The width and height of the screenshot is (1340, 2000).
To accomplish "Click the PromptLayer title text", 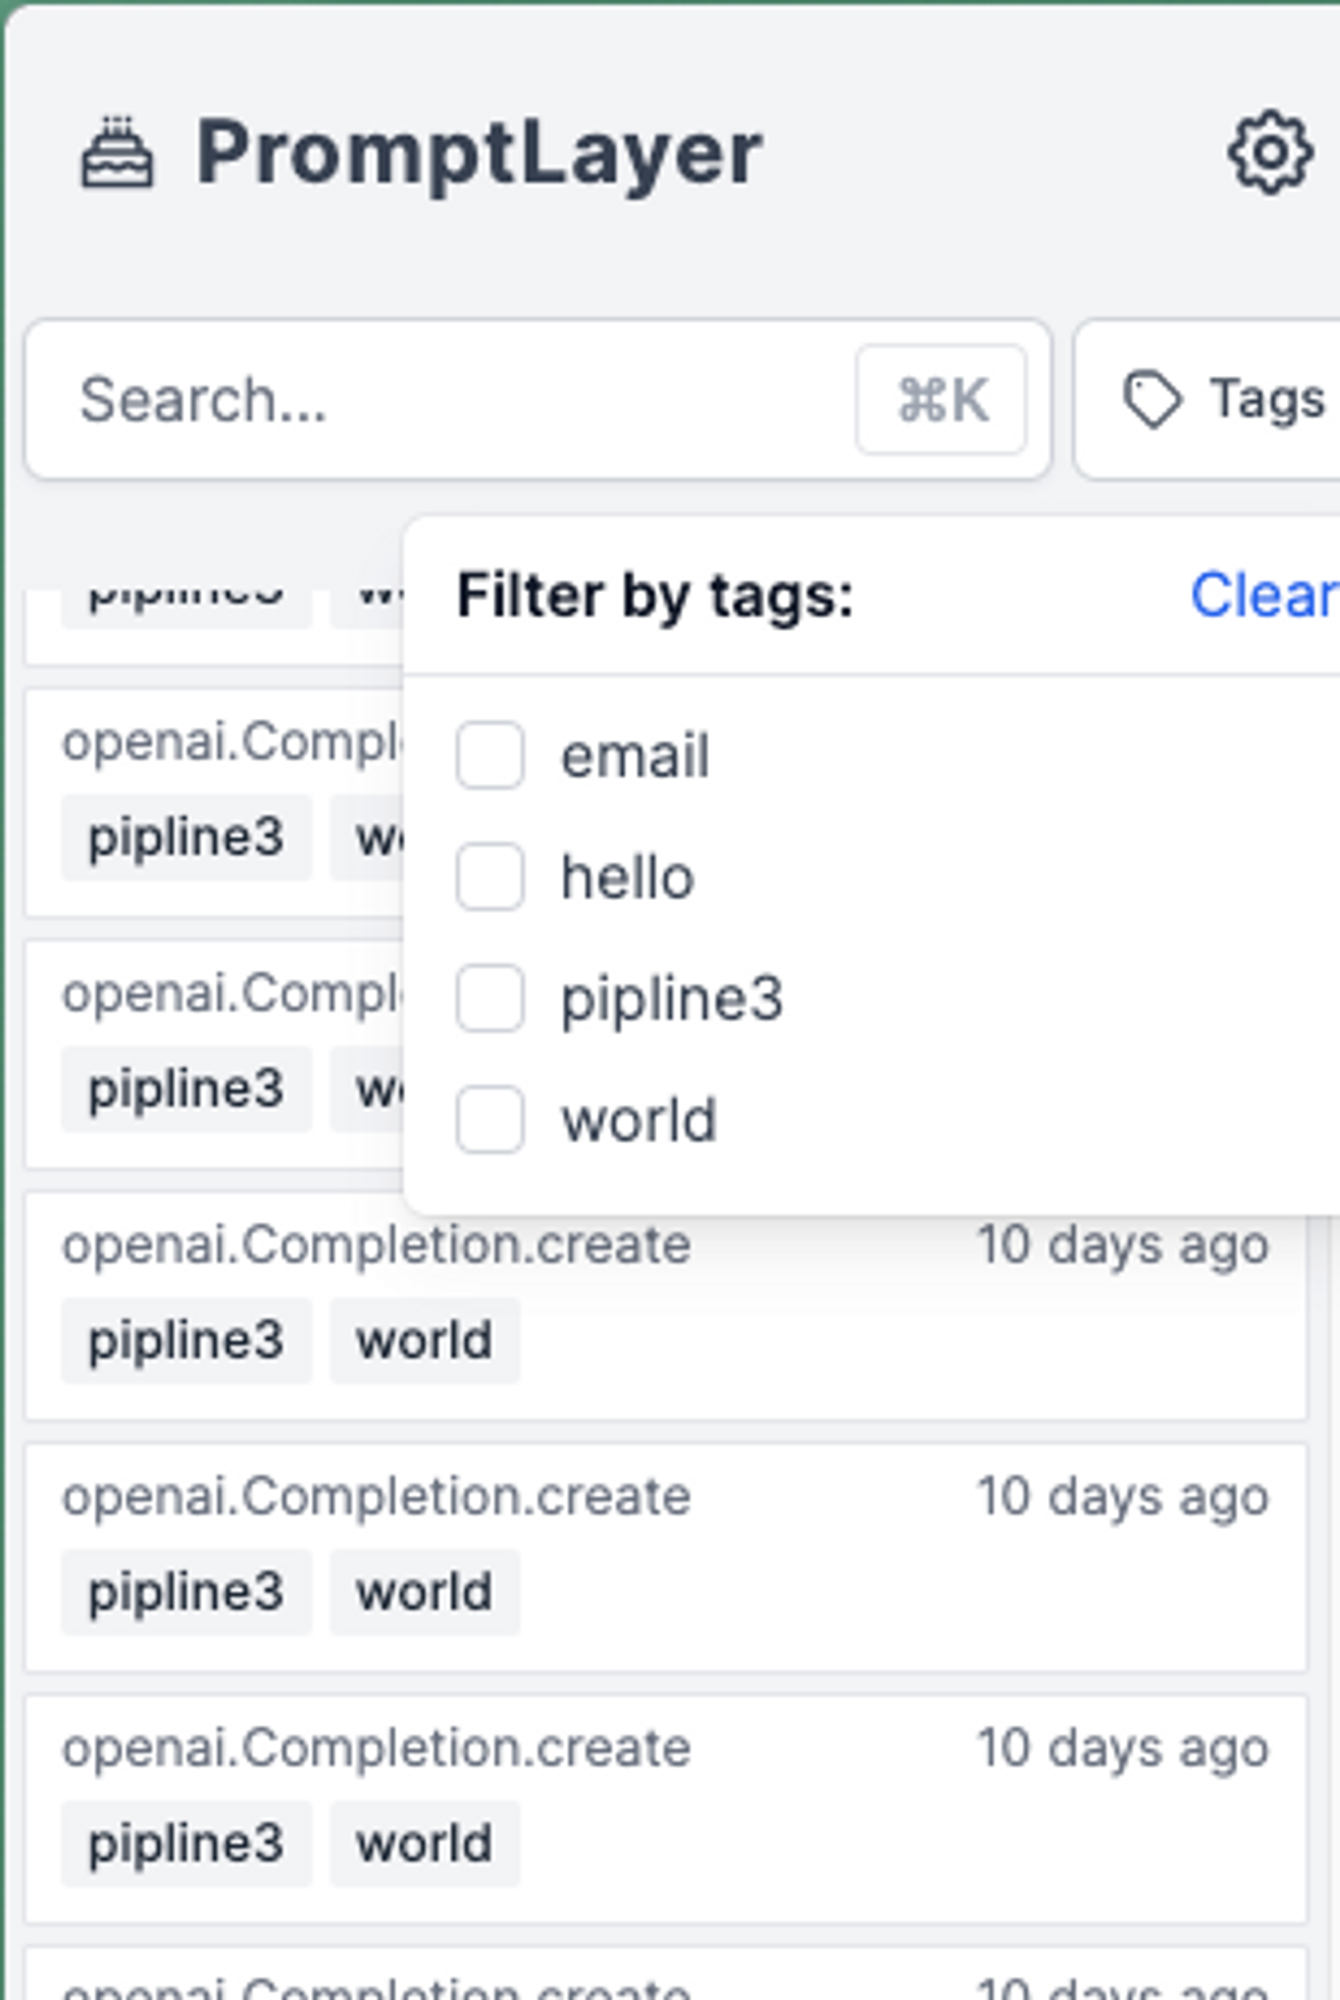I will tap(478, 154).
